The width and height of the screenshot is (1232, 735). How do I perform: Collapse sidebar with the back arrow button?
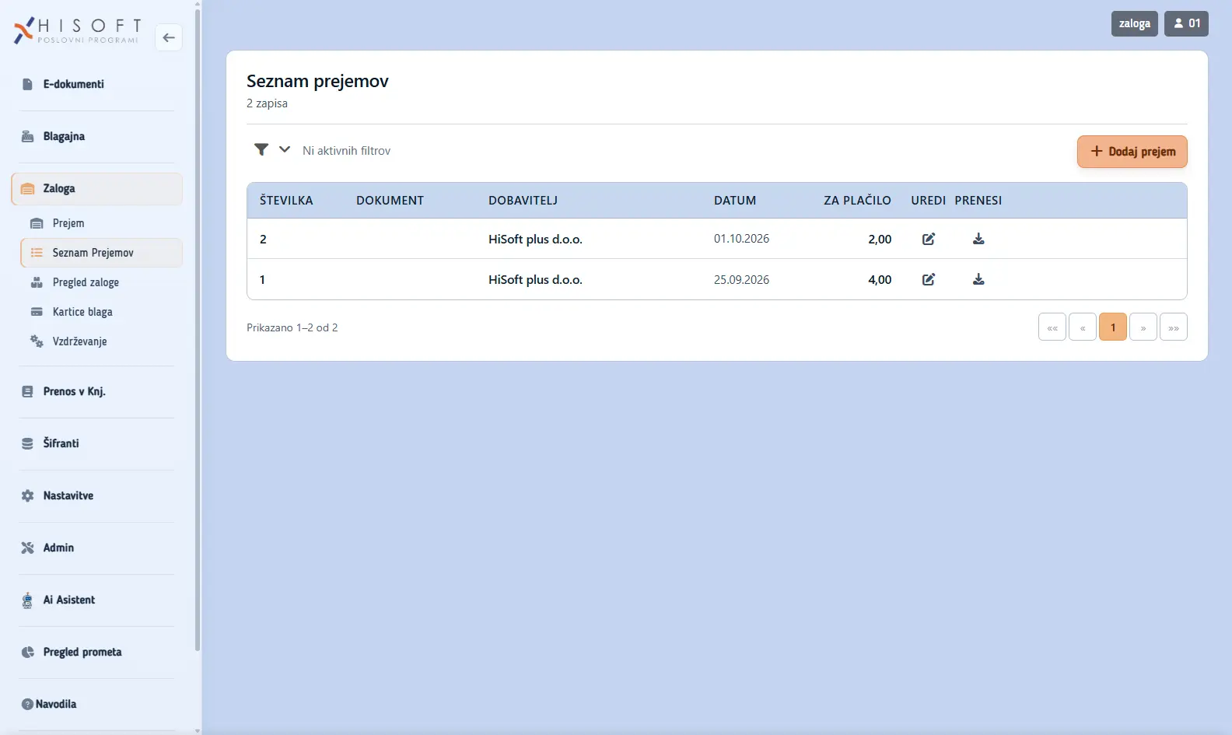coord(169,37)
